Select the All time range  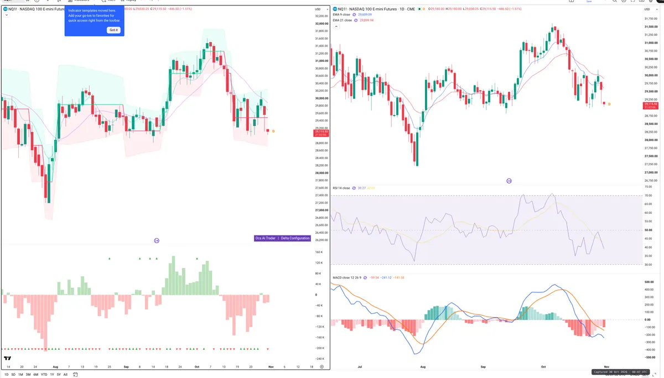(x=65, y=374)
